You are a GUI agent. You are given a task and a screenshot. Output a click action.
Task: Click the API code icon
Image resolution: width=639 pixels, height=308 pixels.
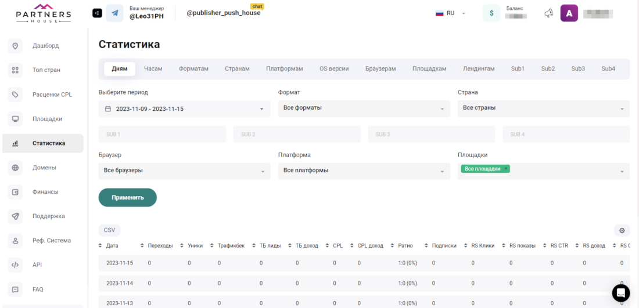16,265
